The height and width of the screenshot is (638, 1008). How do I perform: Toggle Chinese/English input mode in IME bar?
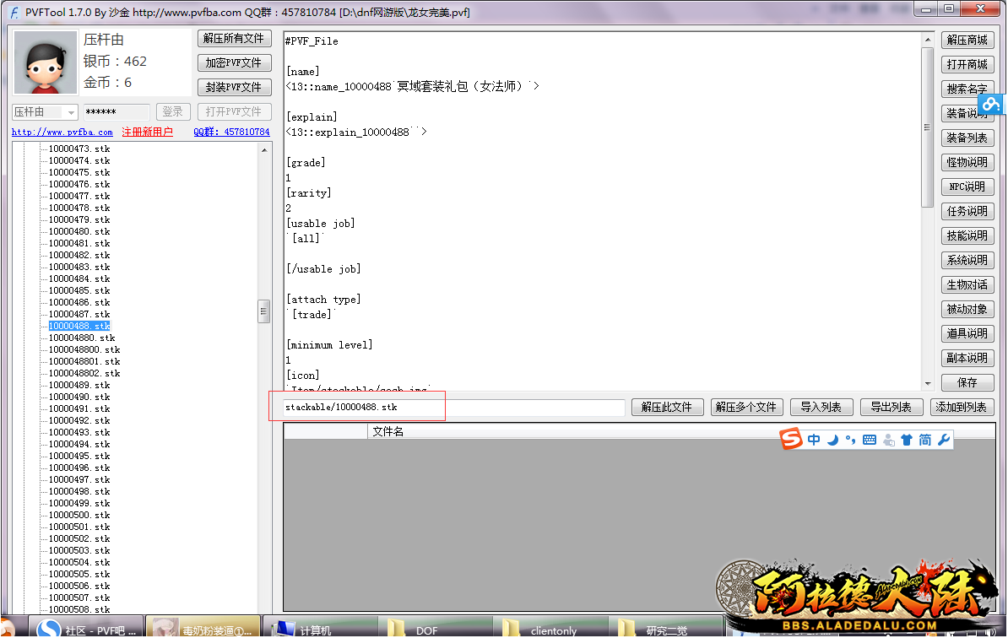pyautogui.click(x=814, y=440)
